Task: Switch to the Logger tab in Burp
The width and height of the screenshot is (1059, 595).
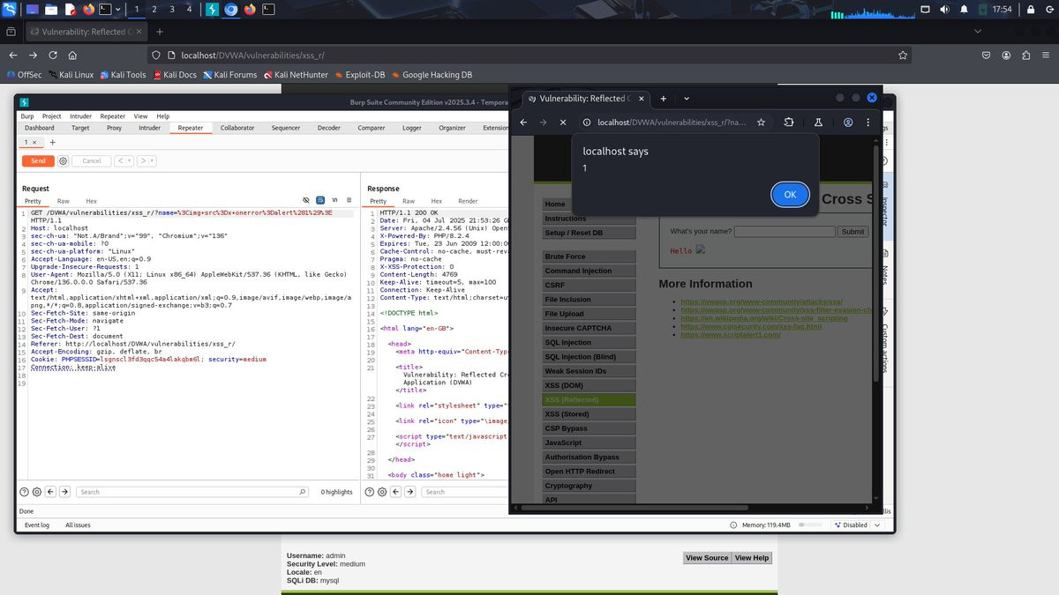Action: 412,128
